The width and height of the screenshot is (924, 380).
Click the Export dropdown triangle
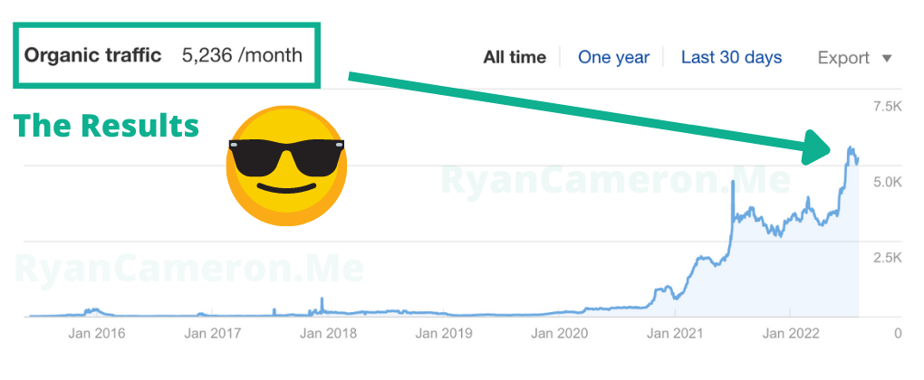pos(887,58)
